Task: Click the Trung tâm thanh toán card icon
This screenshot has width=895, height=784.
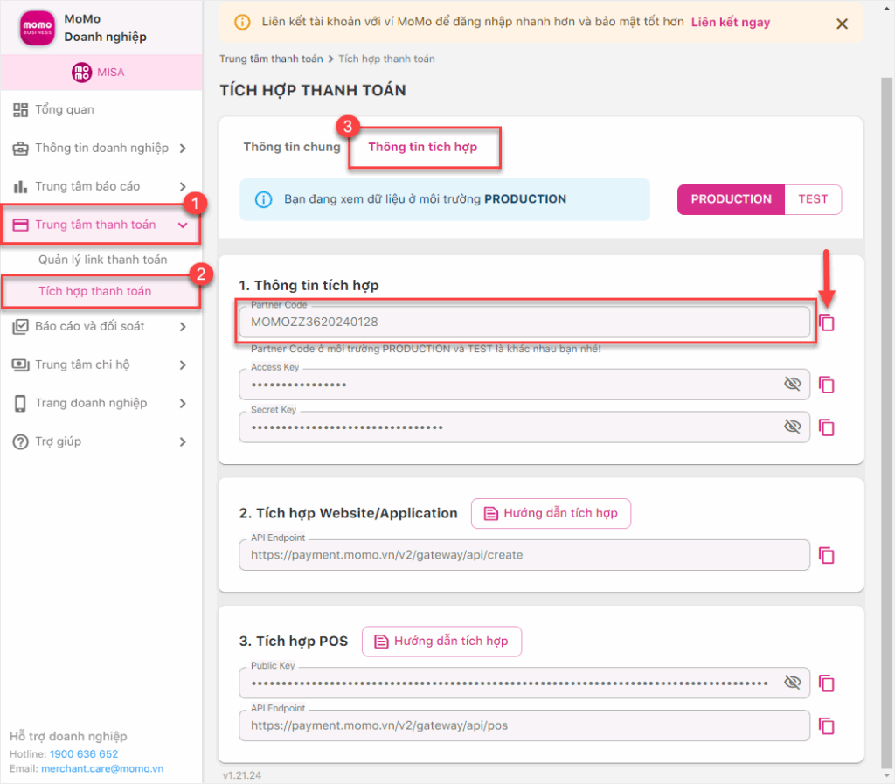Action: click(x=21, y=225)
